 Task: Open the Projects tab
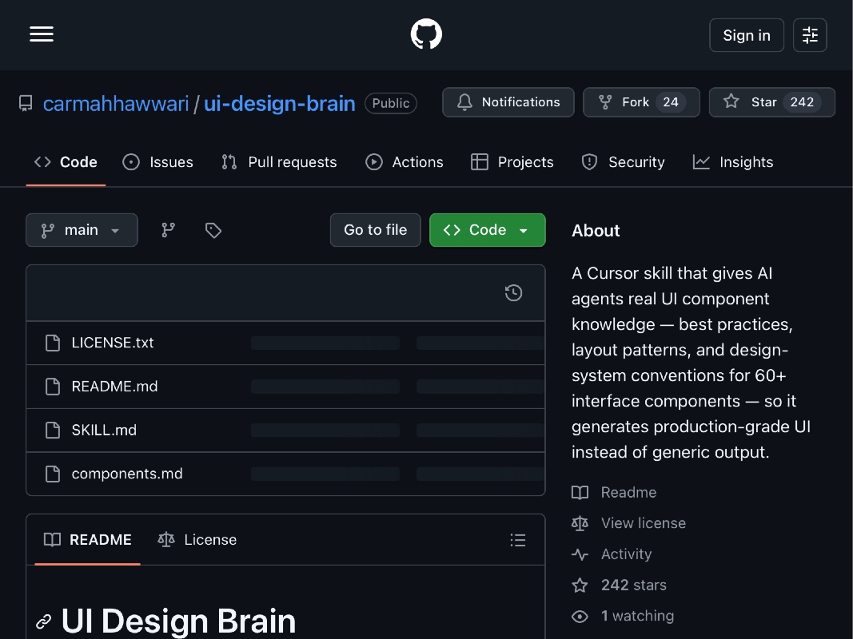point(512,162)
